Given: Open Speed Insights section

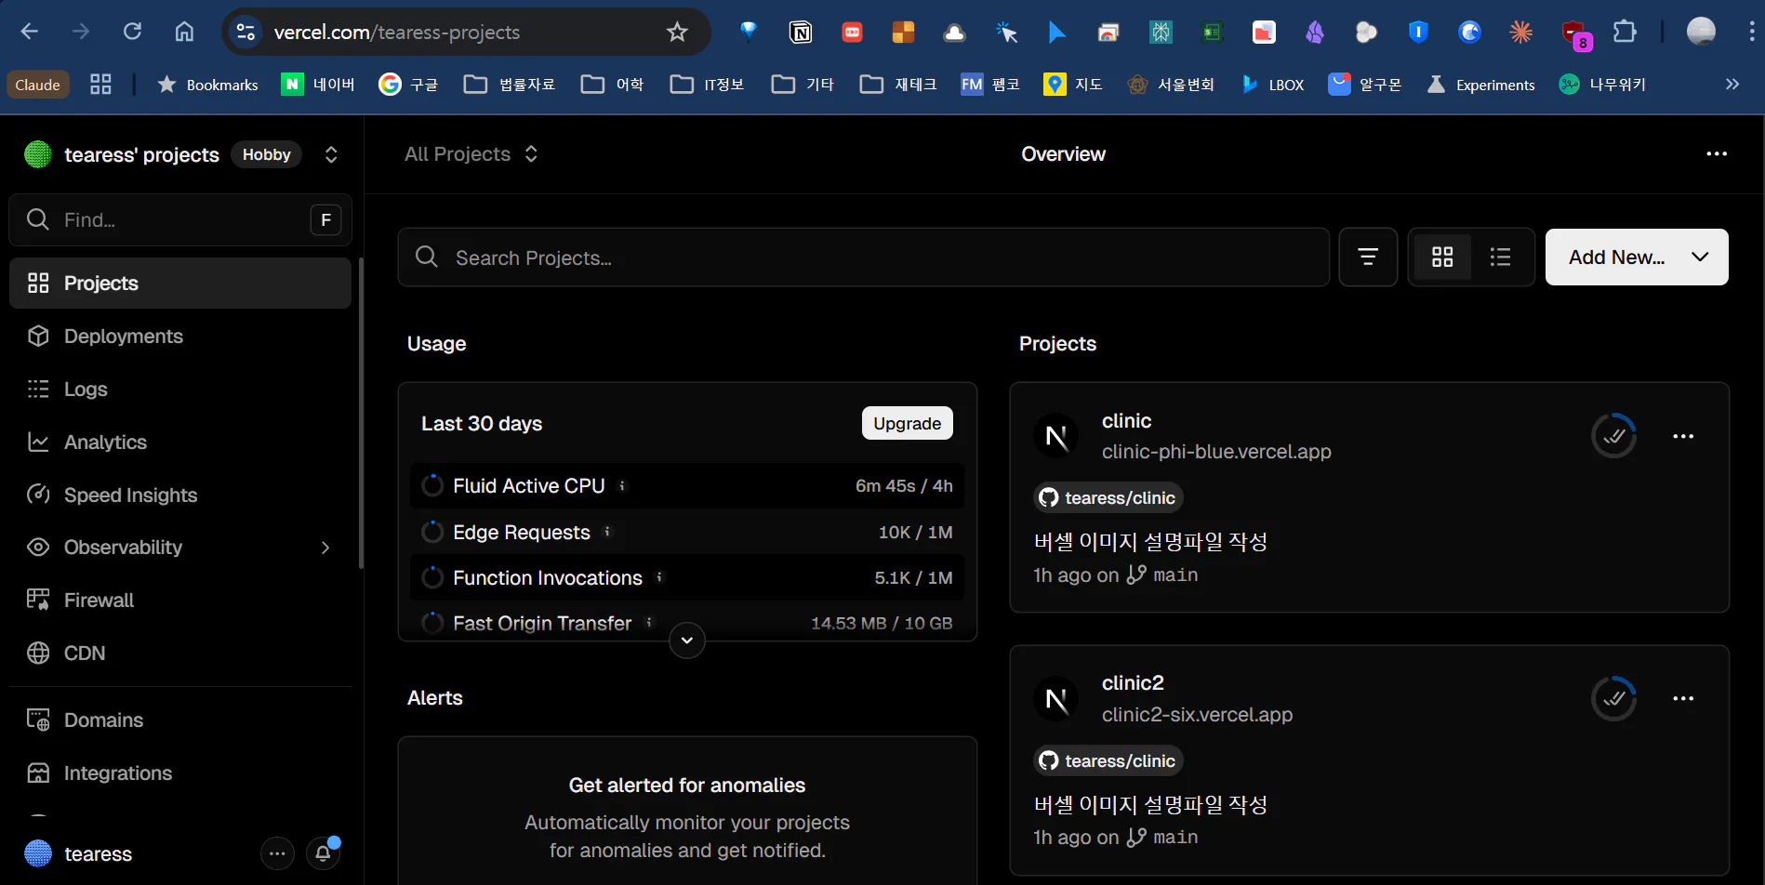Looking at the screenshot, I should click(x=179, y=495).
